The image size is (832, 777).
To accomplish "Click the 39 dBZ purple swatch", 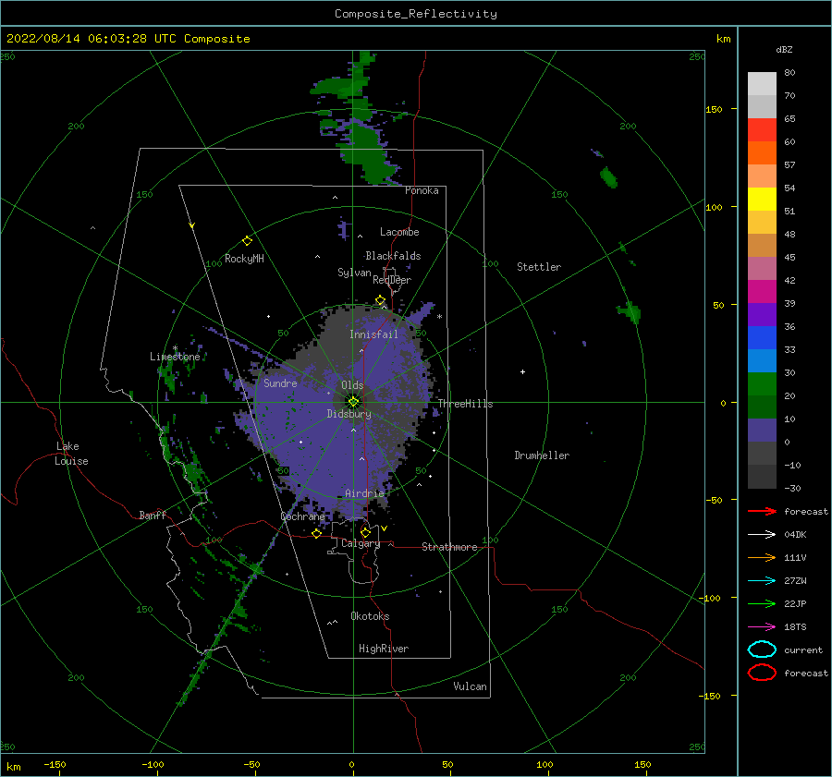I will pyautogui.click(x=762, y=314).
